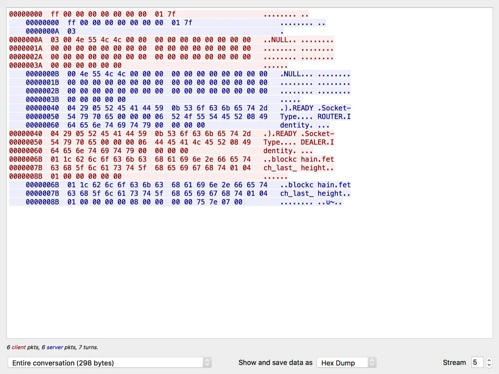The height and width of the screenshot is (374, 499).
Task: Open the Entire conversation (298 bytes) dropdown
Action: tap(110, 363)
